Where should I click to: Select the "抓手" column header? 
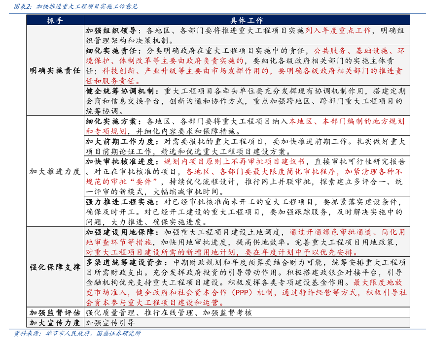pyautogui.click(x=54, y=21)
